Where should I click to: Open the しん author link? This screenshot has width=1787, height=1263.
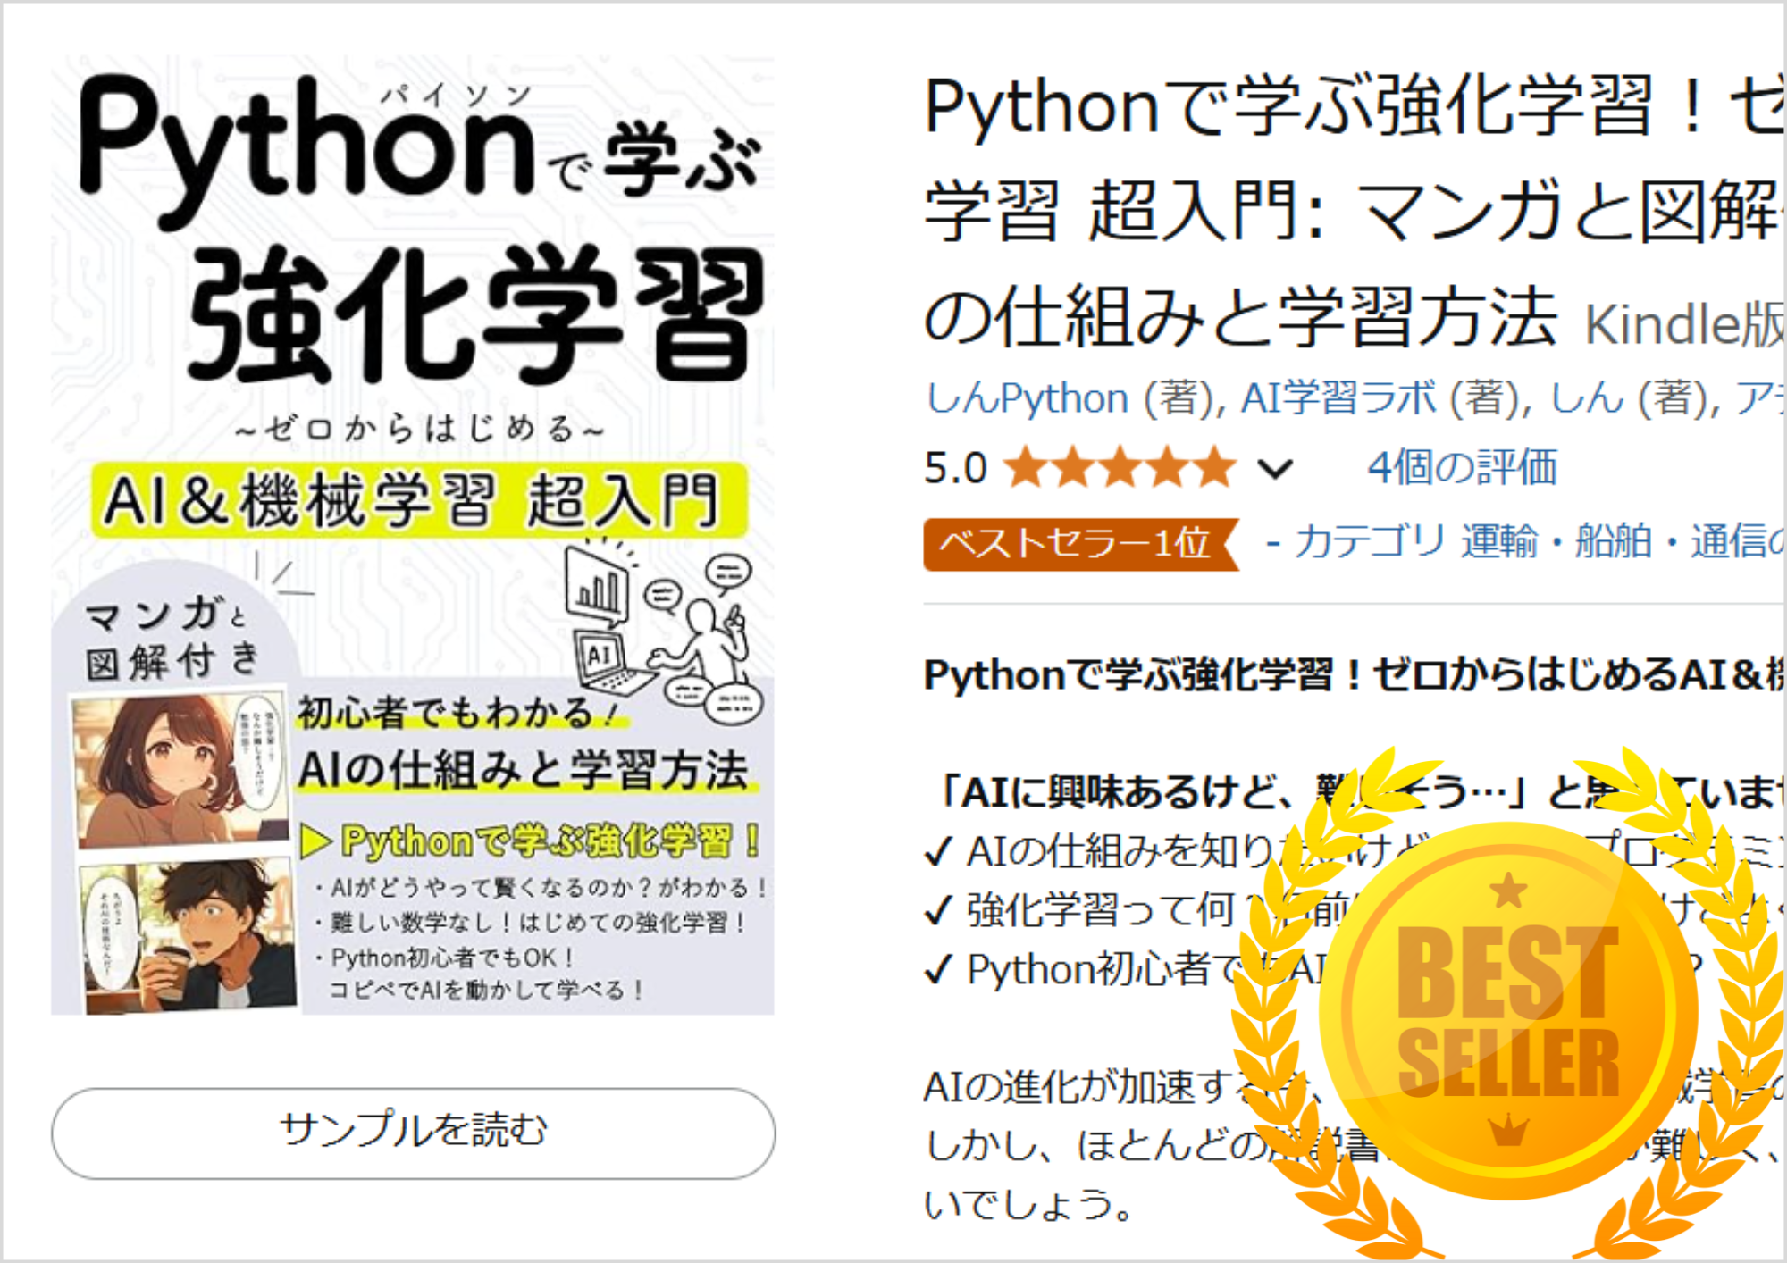coord(1586,398)
